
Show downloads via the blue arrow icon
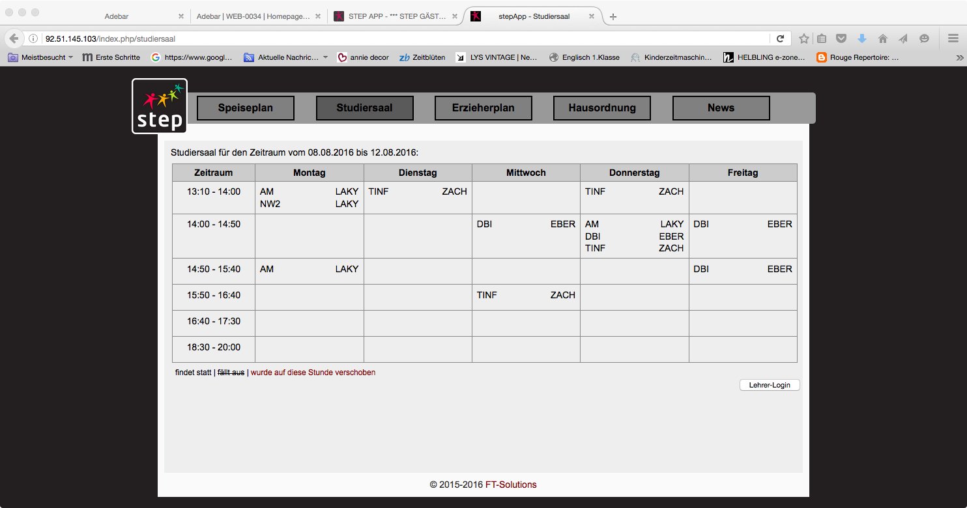click(861, 38)
